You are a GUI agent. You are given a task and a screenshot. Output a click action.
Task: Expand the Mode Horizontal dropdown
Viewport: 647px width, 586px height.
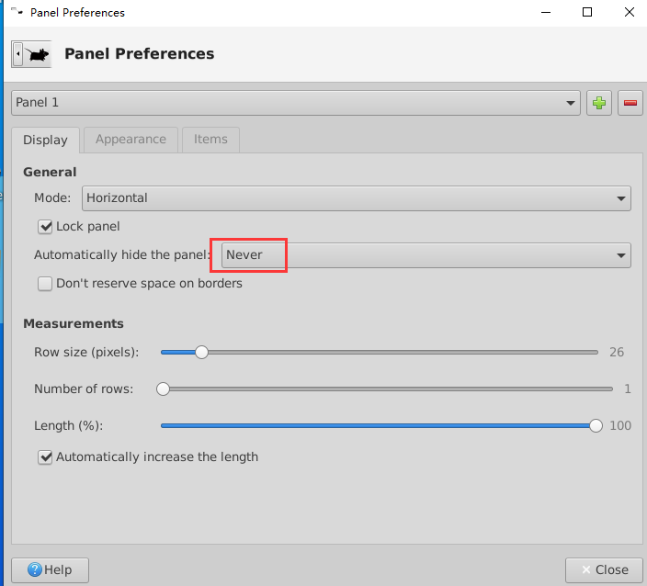coord(357,197)
